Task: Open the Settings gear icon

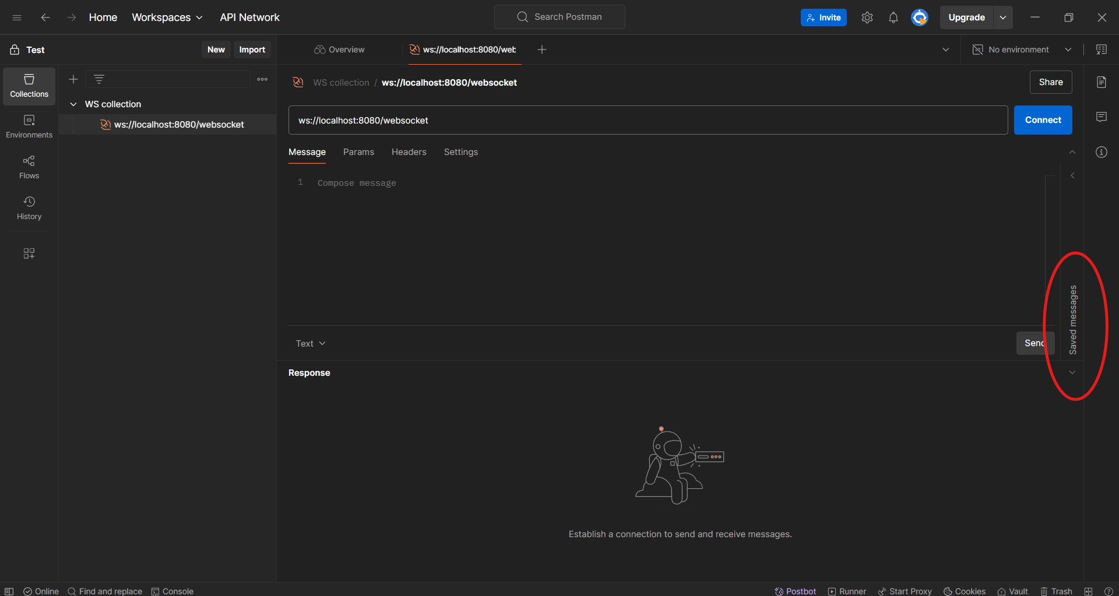Action: click(867, 17)
